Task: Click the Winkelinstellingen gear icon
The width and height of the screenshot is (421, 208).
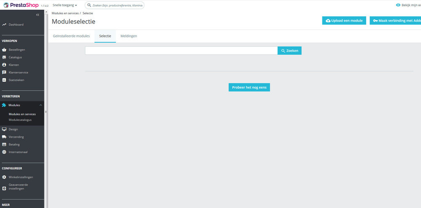Action: click(x=4, y=177)
